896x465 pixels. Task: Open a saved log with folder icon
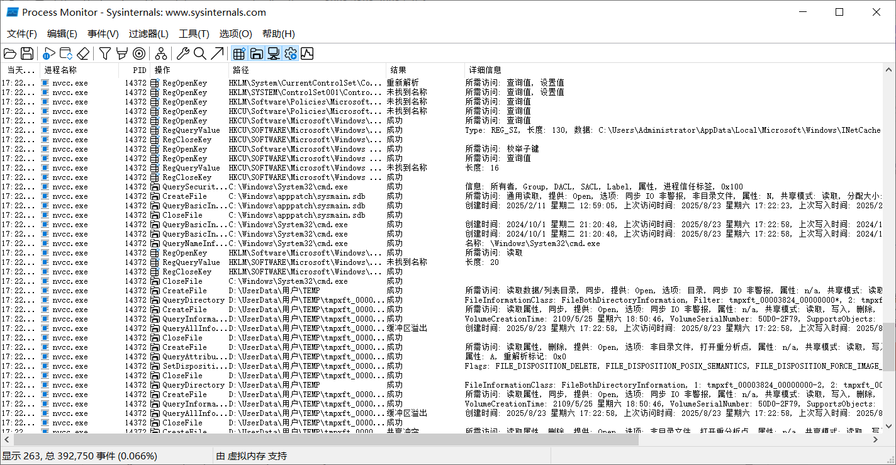point(10,53)
